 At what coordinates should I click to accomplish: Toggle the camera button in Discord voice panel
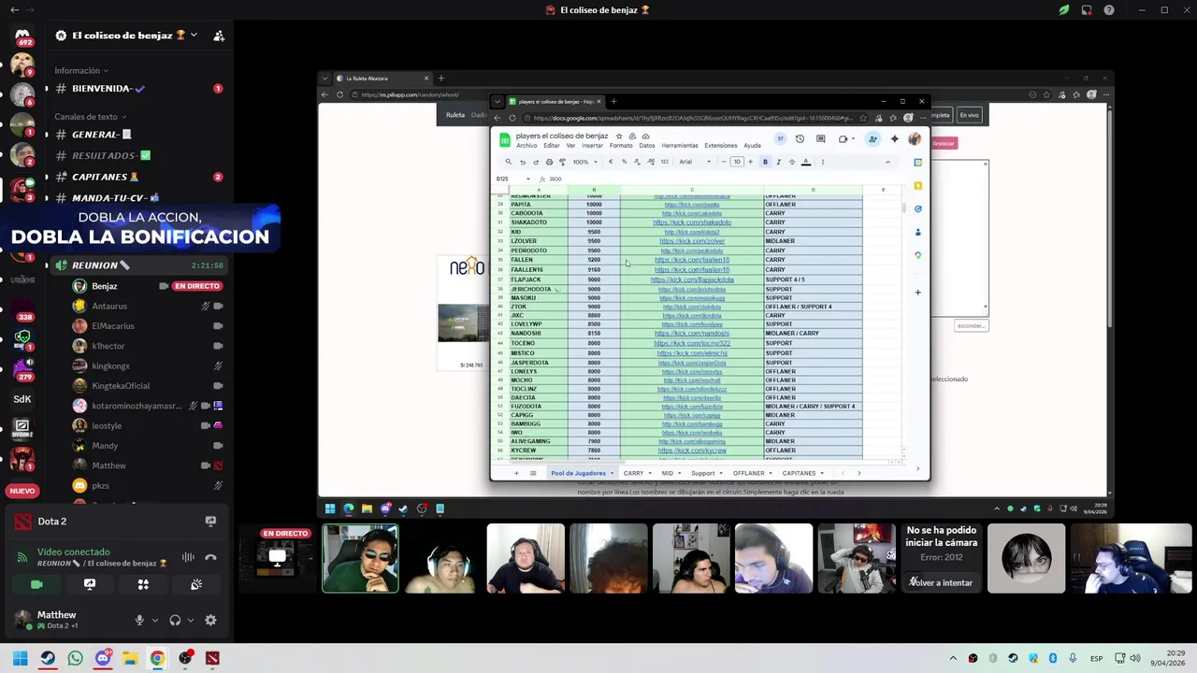point(36,584)
